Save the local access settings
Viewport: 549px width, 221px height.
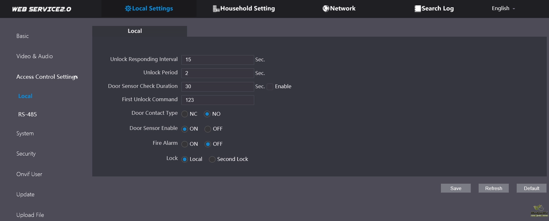click(455, 188)
